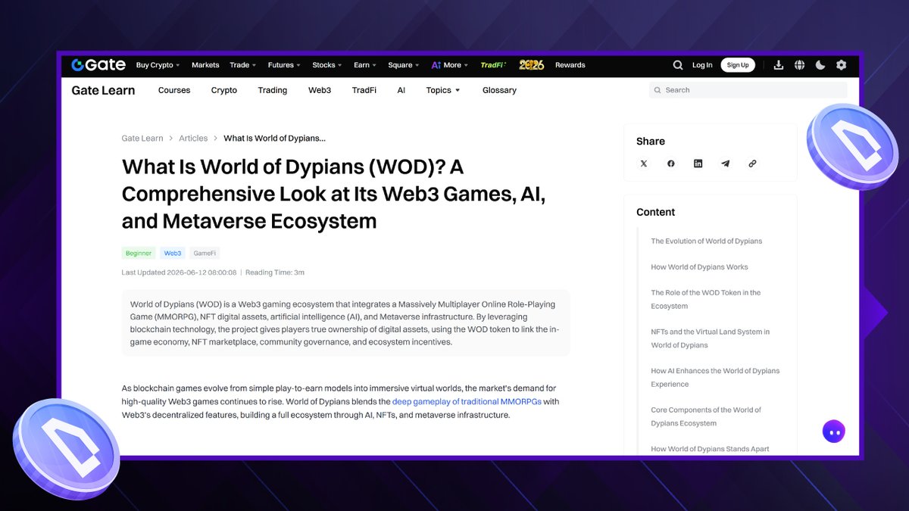Click the Reading Time: 3m text

275,273
